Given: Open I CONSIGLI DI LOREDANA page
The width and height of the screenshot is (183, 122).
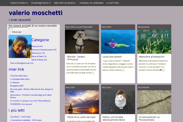Looking at the screenshot, I should coord(91,3).
